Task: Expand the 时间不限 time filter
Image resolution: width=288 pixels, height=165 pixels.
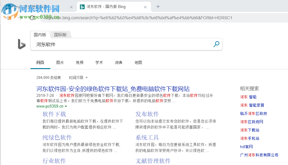Action: (78, 78)
